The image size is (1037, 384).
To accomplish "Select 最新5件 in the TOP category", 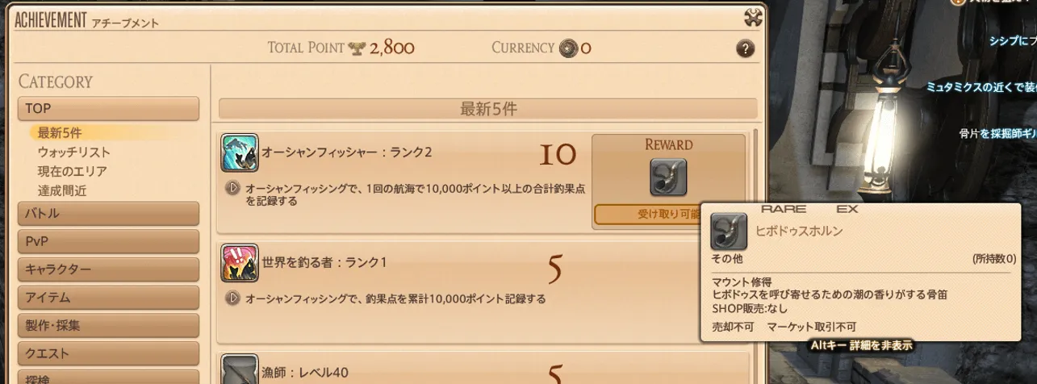I will pyautogui.click(x=60, y=132).
